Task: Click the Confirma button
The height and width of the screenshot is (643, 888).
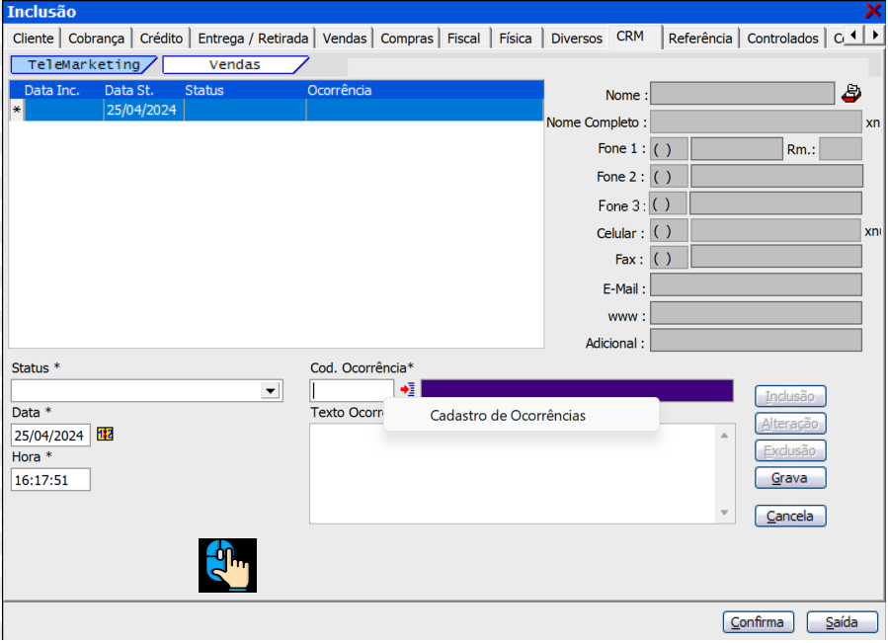Action: tap(758, 622)
